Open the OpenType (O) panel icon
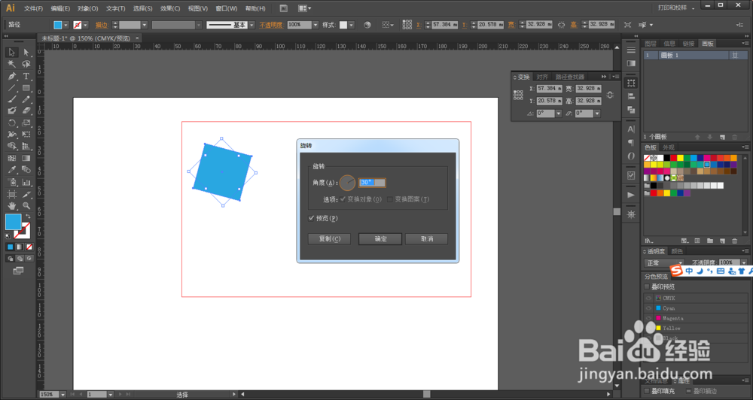Viewport: 753px width, 400px height. click(x=631, y=156)
